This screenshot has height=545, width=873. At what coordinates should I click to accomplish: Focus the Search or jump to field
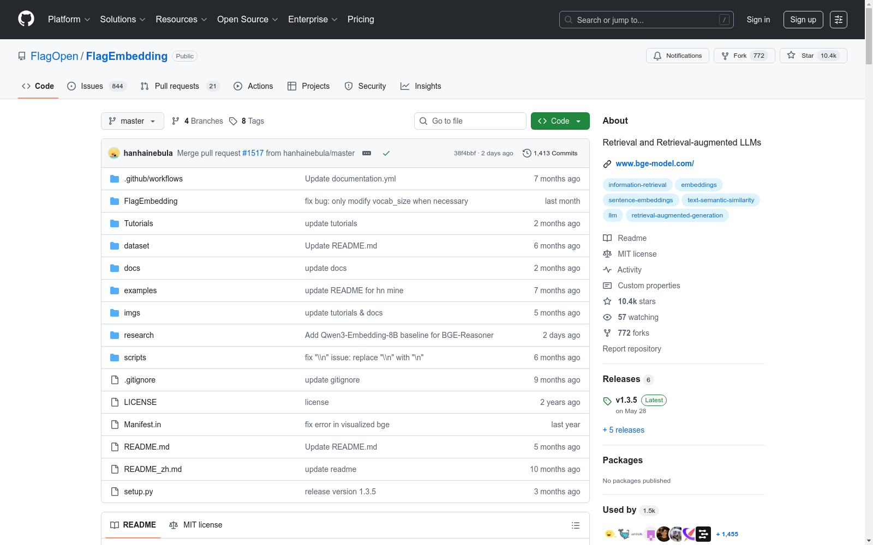tap(647, 20)
